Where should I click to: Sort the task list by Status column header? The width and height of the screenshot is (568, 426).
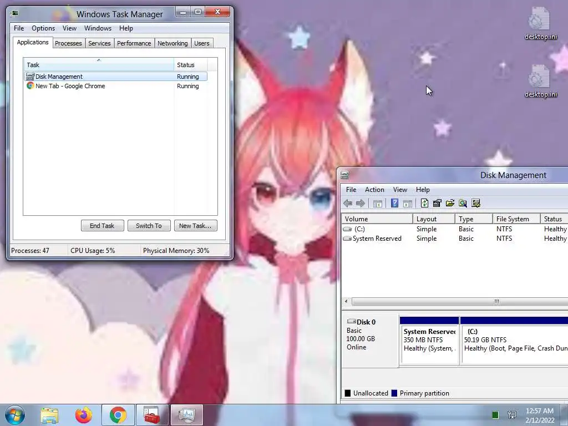pos(191,65)
